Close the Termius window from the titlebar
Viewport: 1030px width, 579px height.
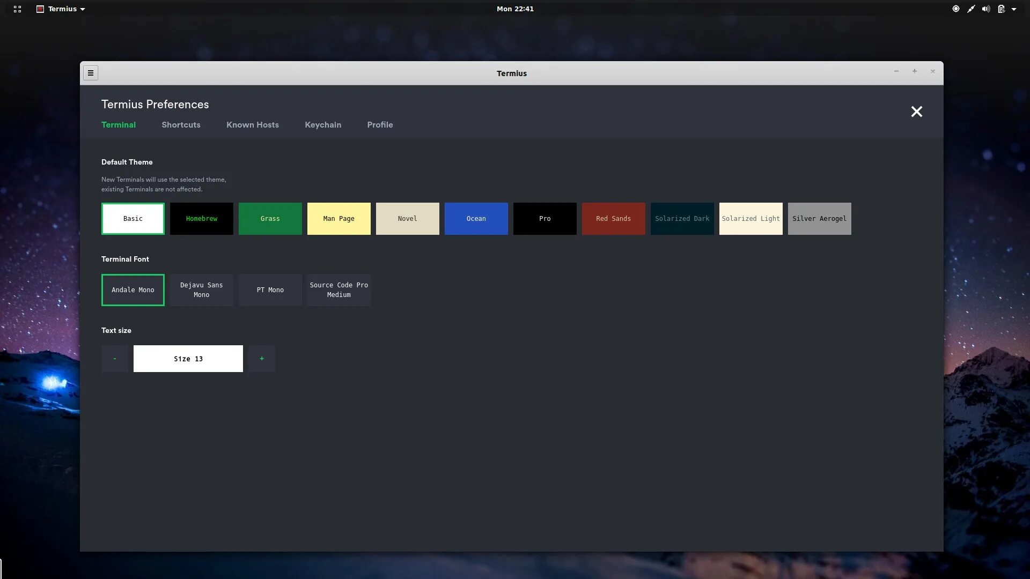[x=933, y=71]
